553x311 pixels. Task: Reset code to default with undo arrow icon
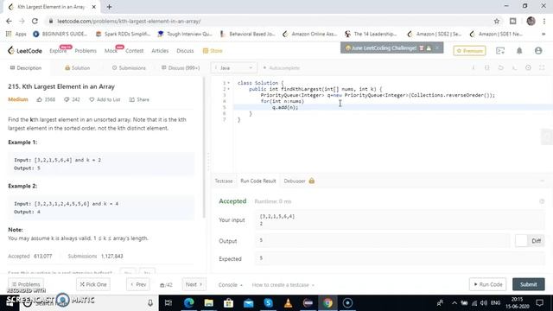[501, 67]
